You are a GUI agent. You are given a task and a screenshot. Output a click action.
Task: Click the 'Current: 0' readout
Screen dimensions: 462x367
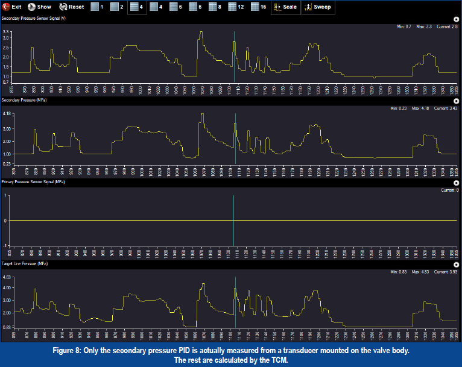(x=449, y=190)
